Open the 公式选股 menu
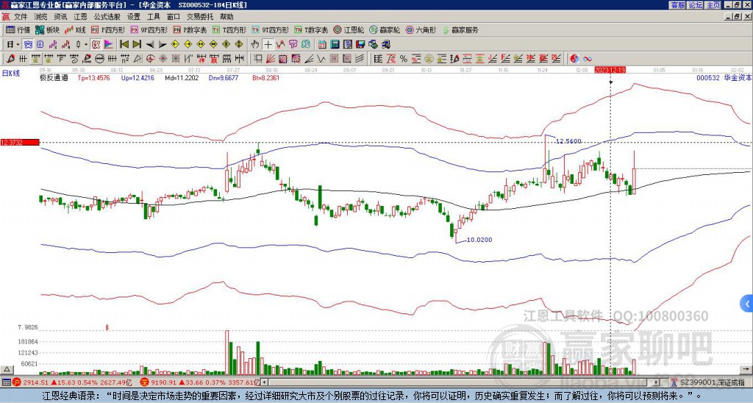Image resolution: width=753 pixels, height=403 pixels. tap(107, 16)
